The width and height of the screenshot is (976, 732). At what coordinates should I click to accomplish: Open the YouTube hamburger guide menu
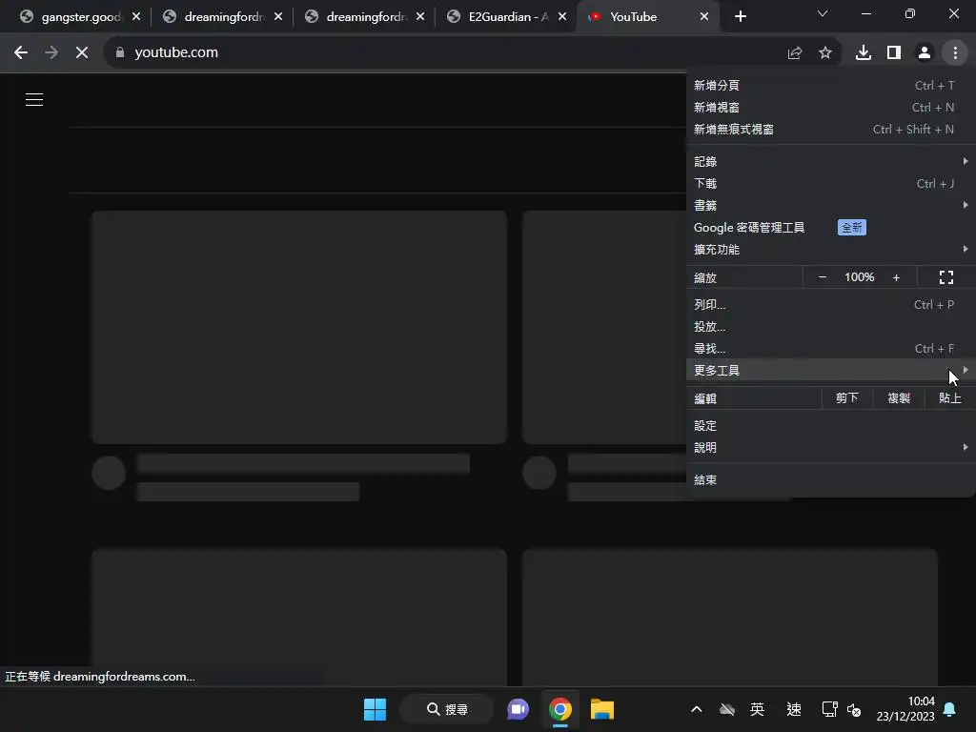[x=34, y=99]
